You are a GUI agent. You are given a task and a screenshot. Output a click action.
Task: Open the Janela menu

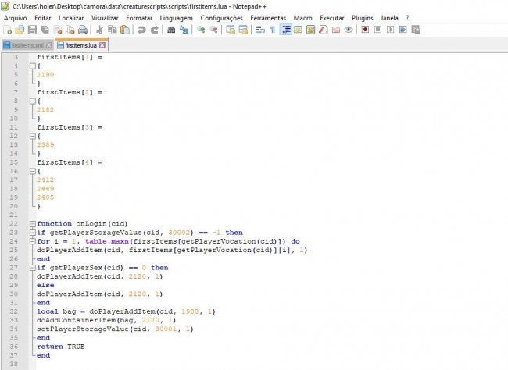(389, 18)
